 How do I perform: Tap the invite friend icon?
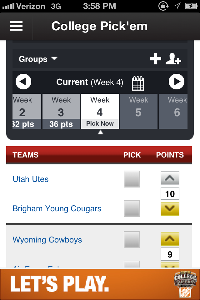pos(173,59)
